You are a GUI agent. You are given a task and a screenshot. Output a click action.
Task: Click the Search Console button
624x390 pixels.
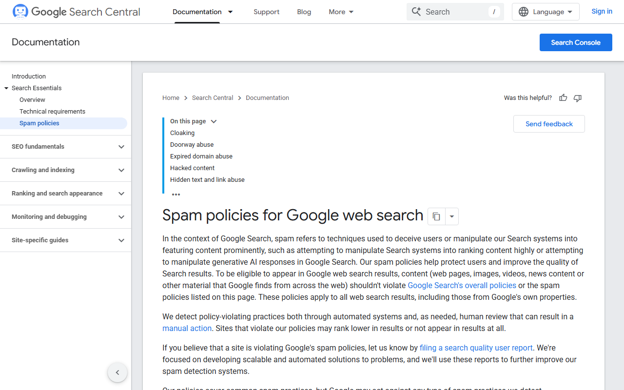click(x=576, y=42)
